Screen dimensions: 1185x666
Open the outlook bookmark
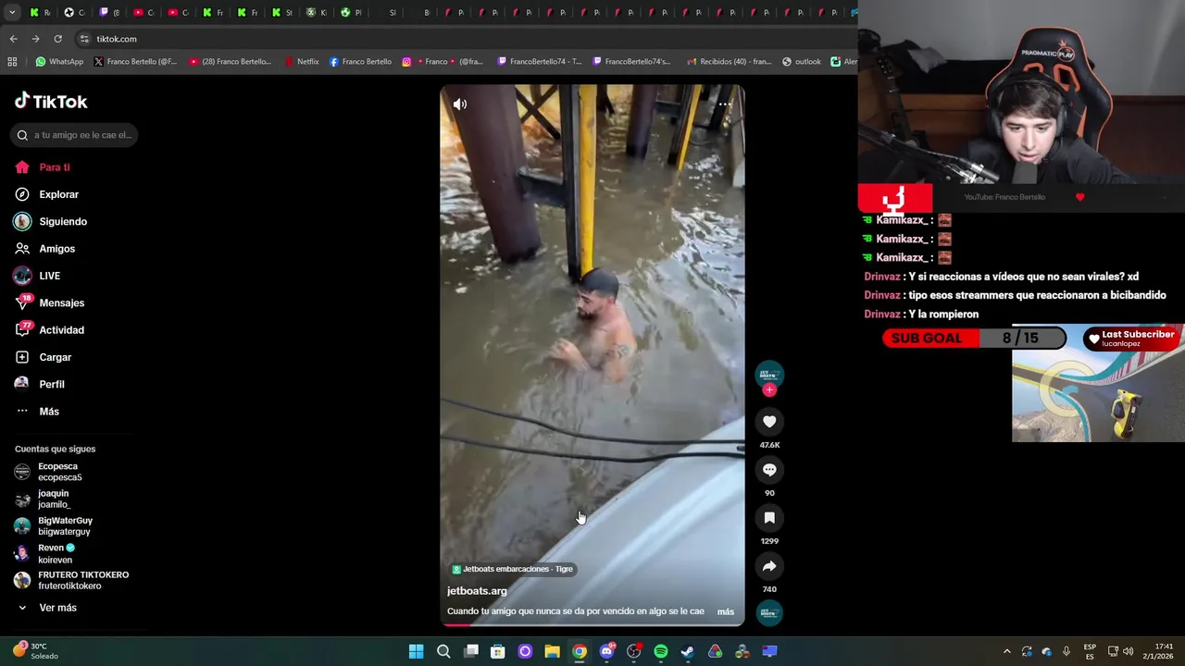tap(802, 62)
